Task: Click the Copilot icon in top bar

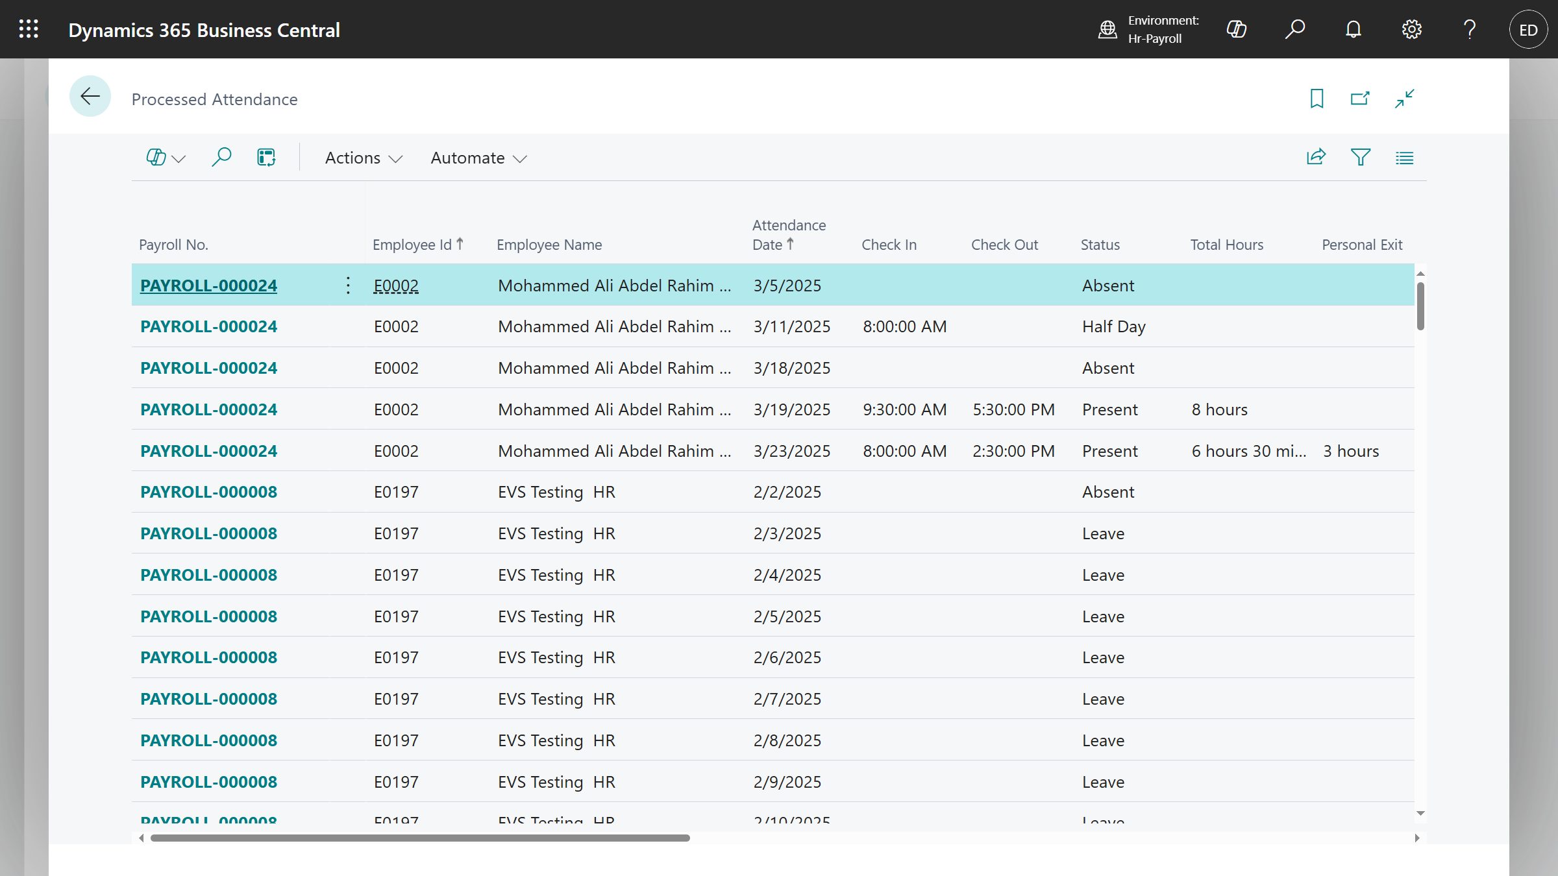Action: pos(1236,29)
